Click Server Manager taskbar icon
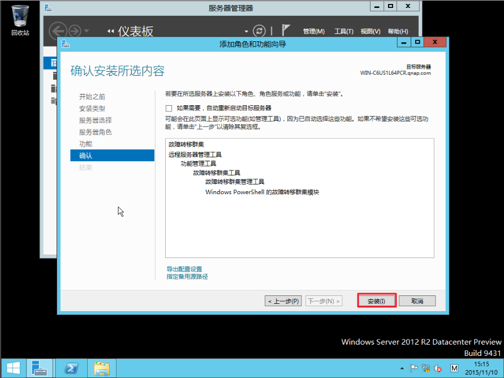504x378 pixels. 39,368
